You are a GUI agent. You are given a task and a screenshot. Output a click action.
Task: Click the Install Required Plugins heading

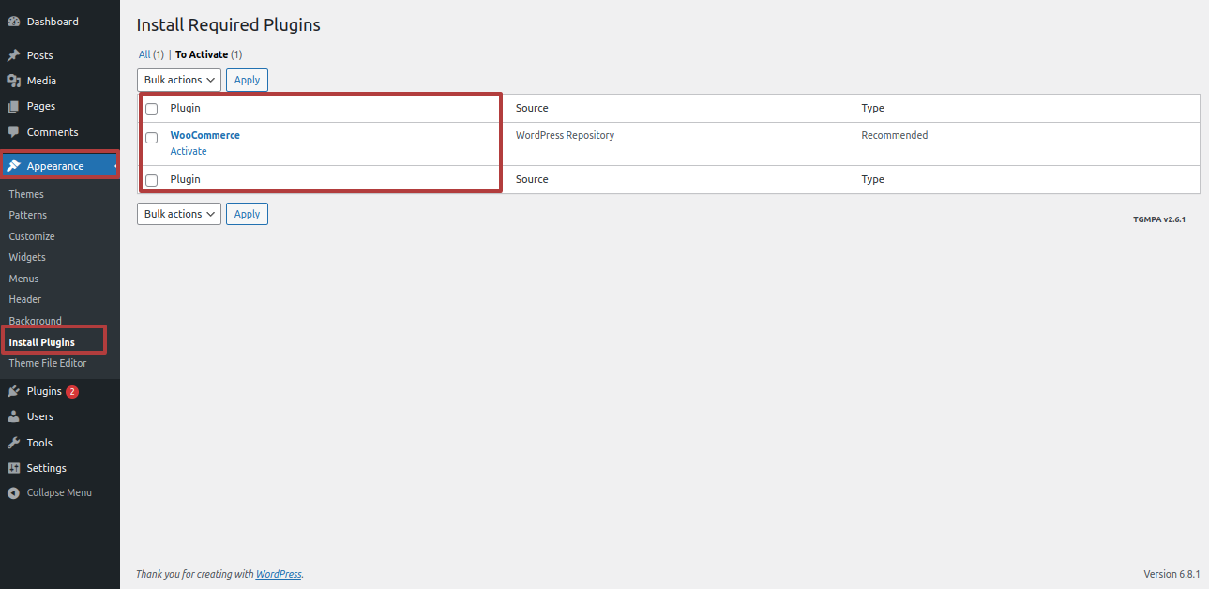229,25
